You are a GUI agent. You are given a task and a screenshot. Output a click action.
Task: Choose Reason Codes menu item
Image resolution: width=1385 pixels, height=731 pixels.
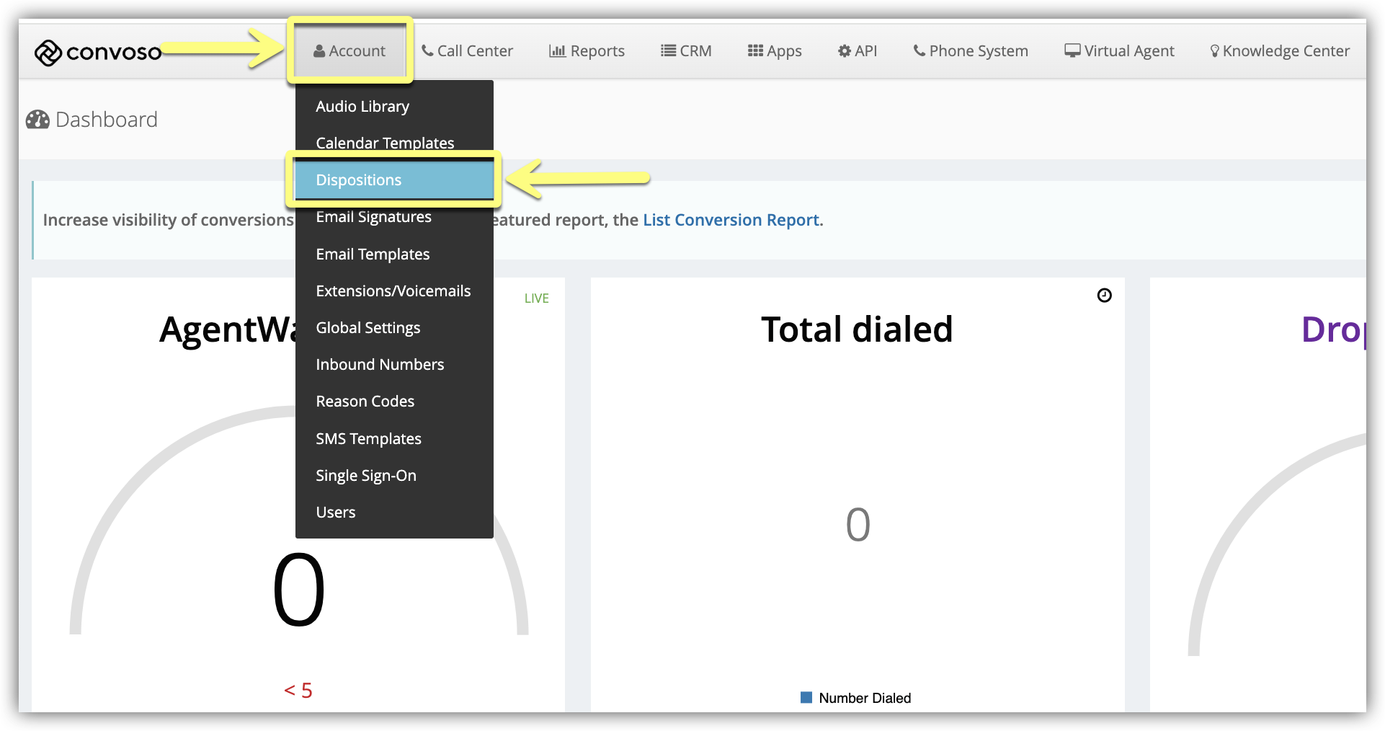coord(394,401)
